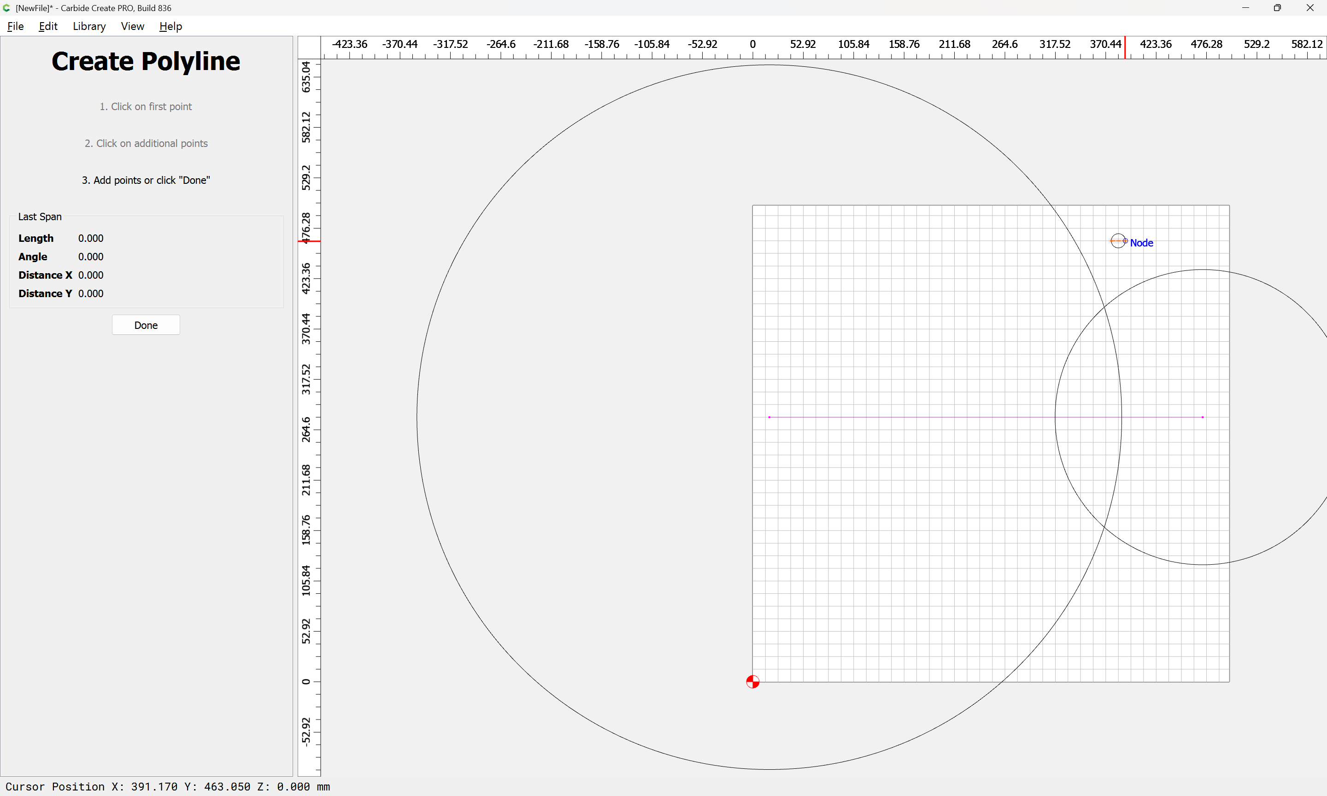The height and width of the screenshot is (796, 1327).
Task: Click the Node label text on canvas
Action: click(x=1141, y=243)
